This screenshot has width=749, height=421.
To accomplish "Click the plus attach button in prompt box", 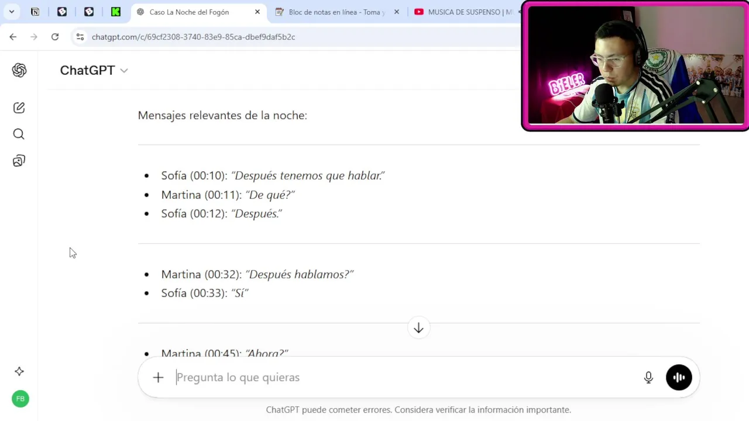I will [x=158, y=377].
